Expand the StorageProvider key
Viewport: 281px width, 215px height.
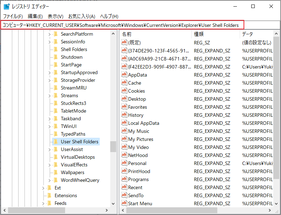(49, 80)
